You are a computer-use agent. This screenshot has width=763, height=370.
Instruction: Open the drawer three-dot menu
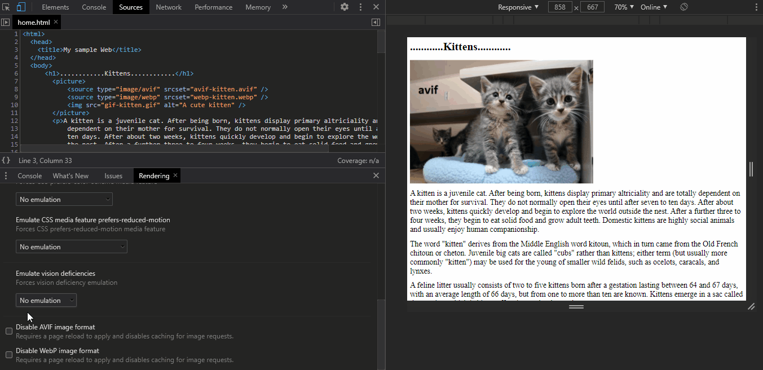point(6,176)
